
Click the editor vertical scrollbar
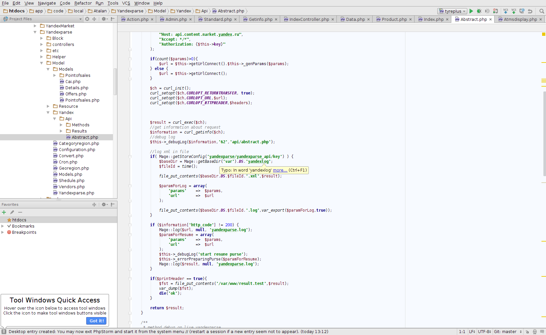point(544,133)
